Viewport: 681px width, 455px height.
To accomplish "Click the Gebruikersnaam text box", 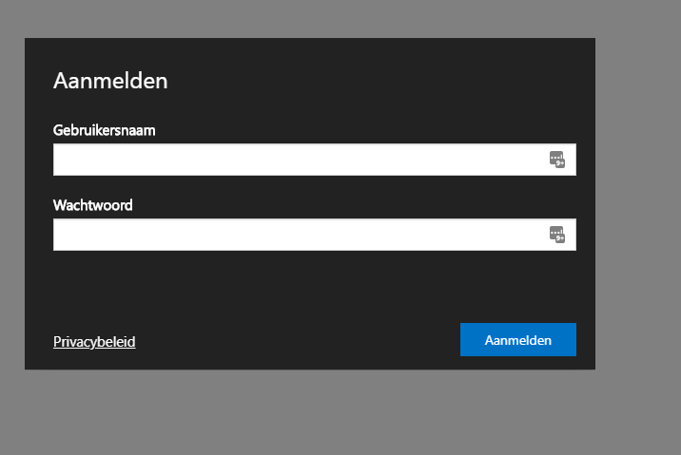I will tap(315, 160).
